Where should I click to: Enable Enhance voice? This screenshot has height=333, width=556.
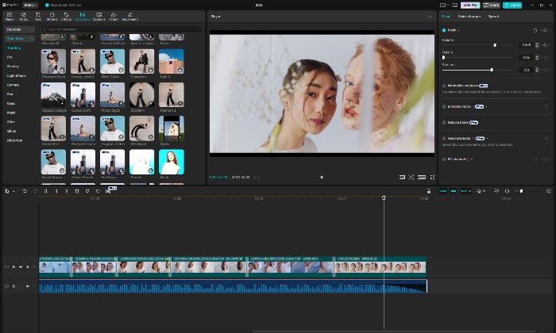point(444,106)
